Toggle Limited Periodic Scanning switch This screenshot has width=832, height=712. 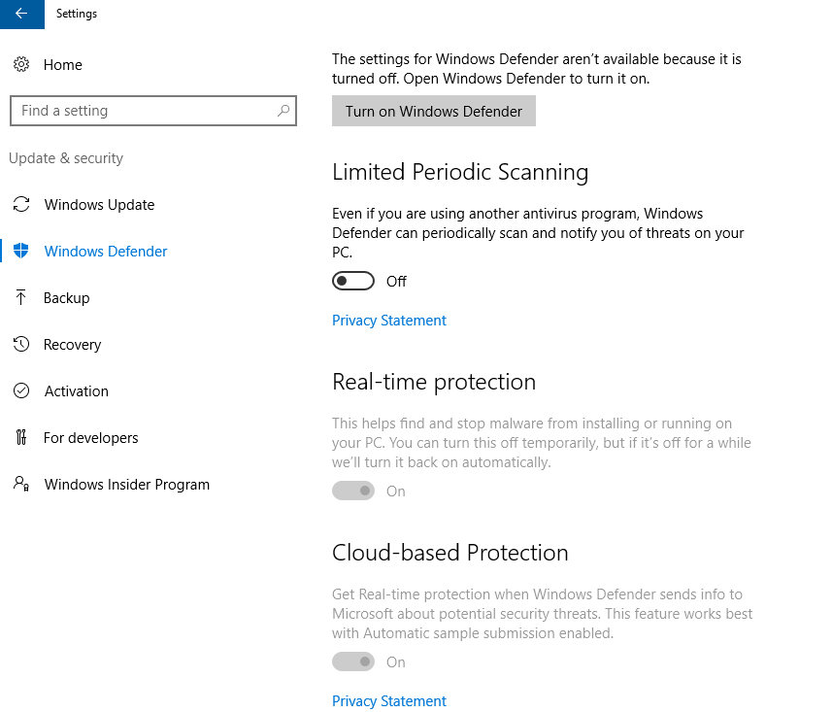353,282
